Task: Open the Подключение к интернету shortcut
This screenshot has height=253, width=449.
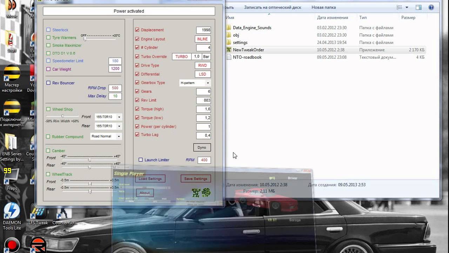Action: point(12,113)
